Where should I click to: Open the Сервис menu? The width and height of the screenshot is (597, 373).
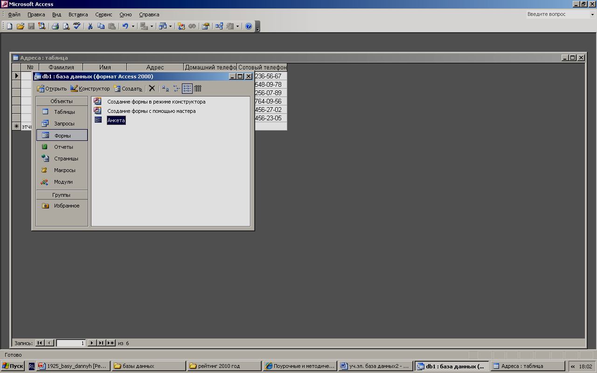tap(104, 14)
